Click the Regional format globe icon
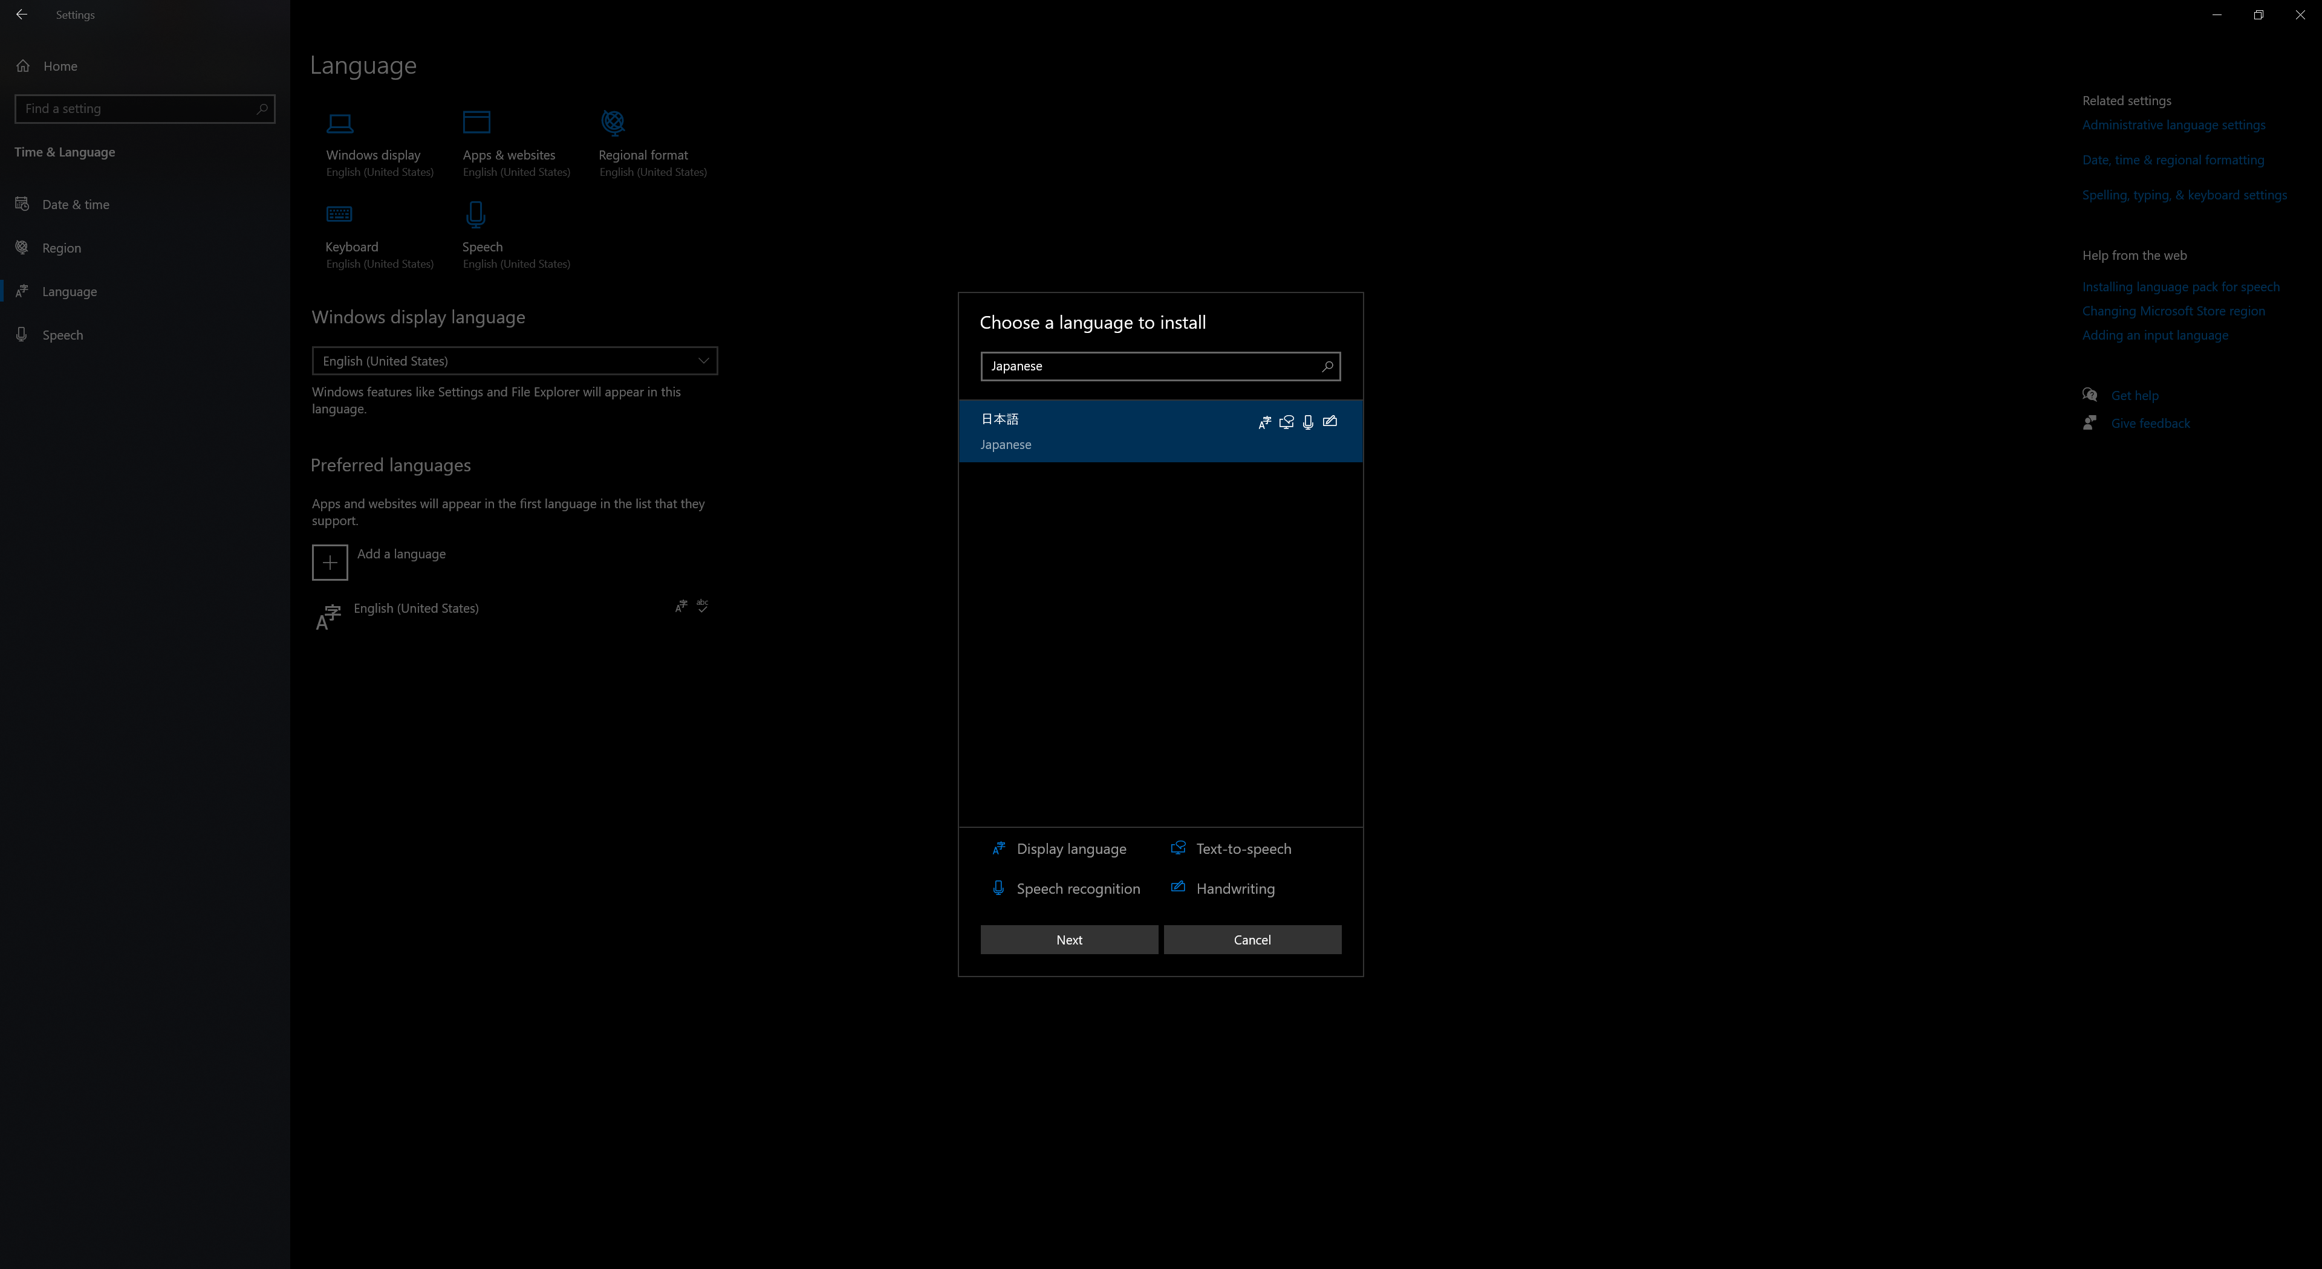The image size is (2322, 1269). click(x=613, y=121)
